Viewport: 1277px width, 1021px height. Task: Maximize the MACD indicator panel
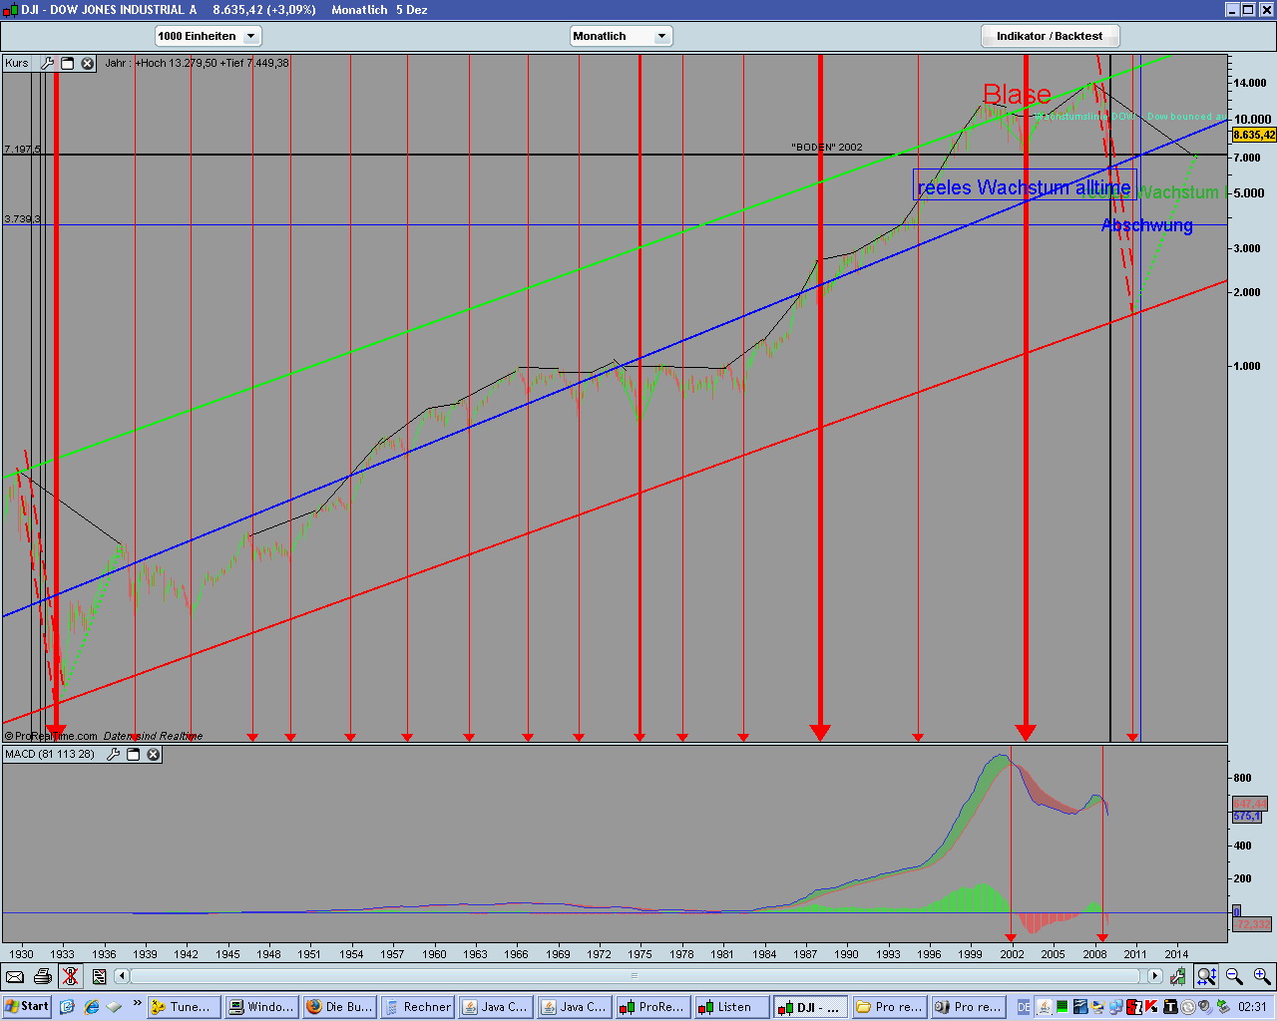(134, 755)
